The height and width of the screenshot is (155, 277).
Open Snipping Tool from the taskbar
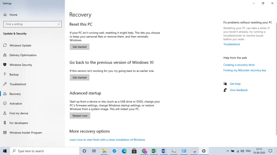point(194,151)
